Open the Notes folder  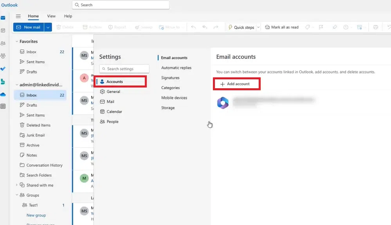click(40, 155)
